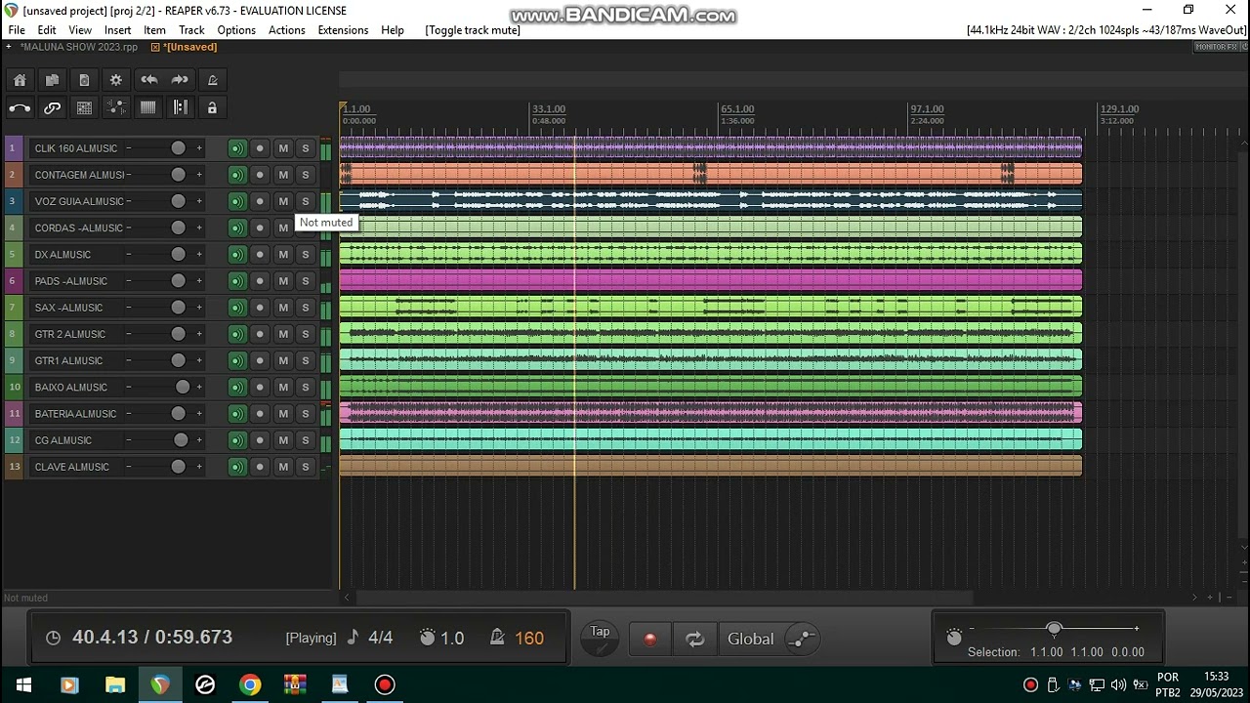Arm record on CG ALMUSIC track
The image size is (1250, 703).
(x=260, y=440)
